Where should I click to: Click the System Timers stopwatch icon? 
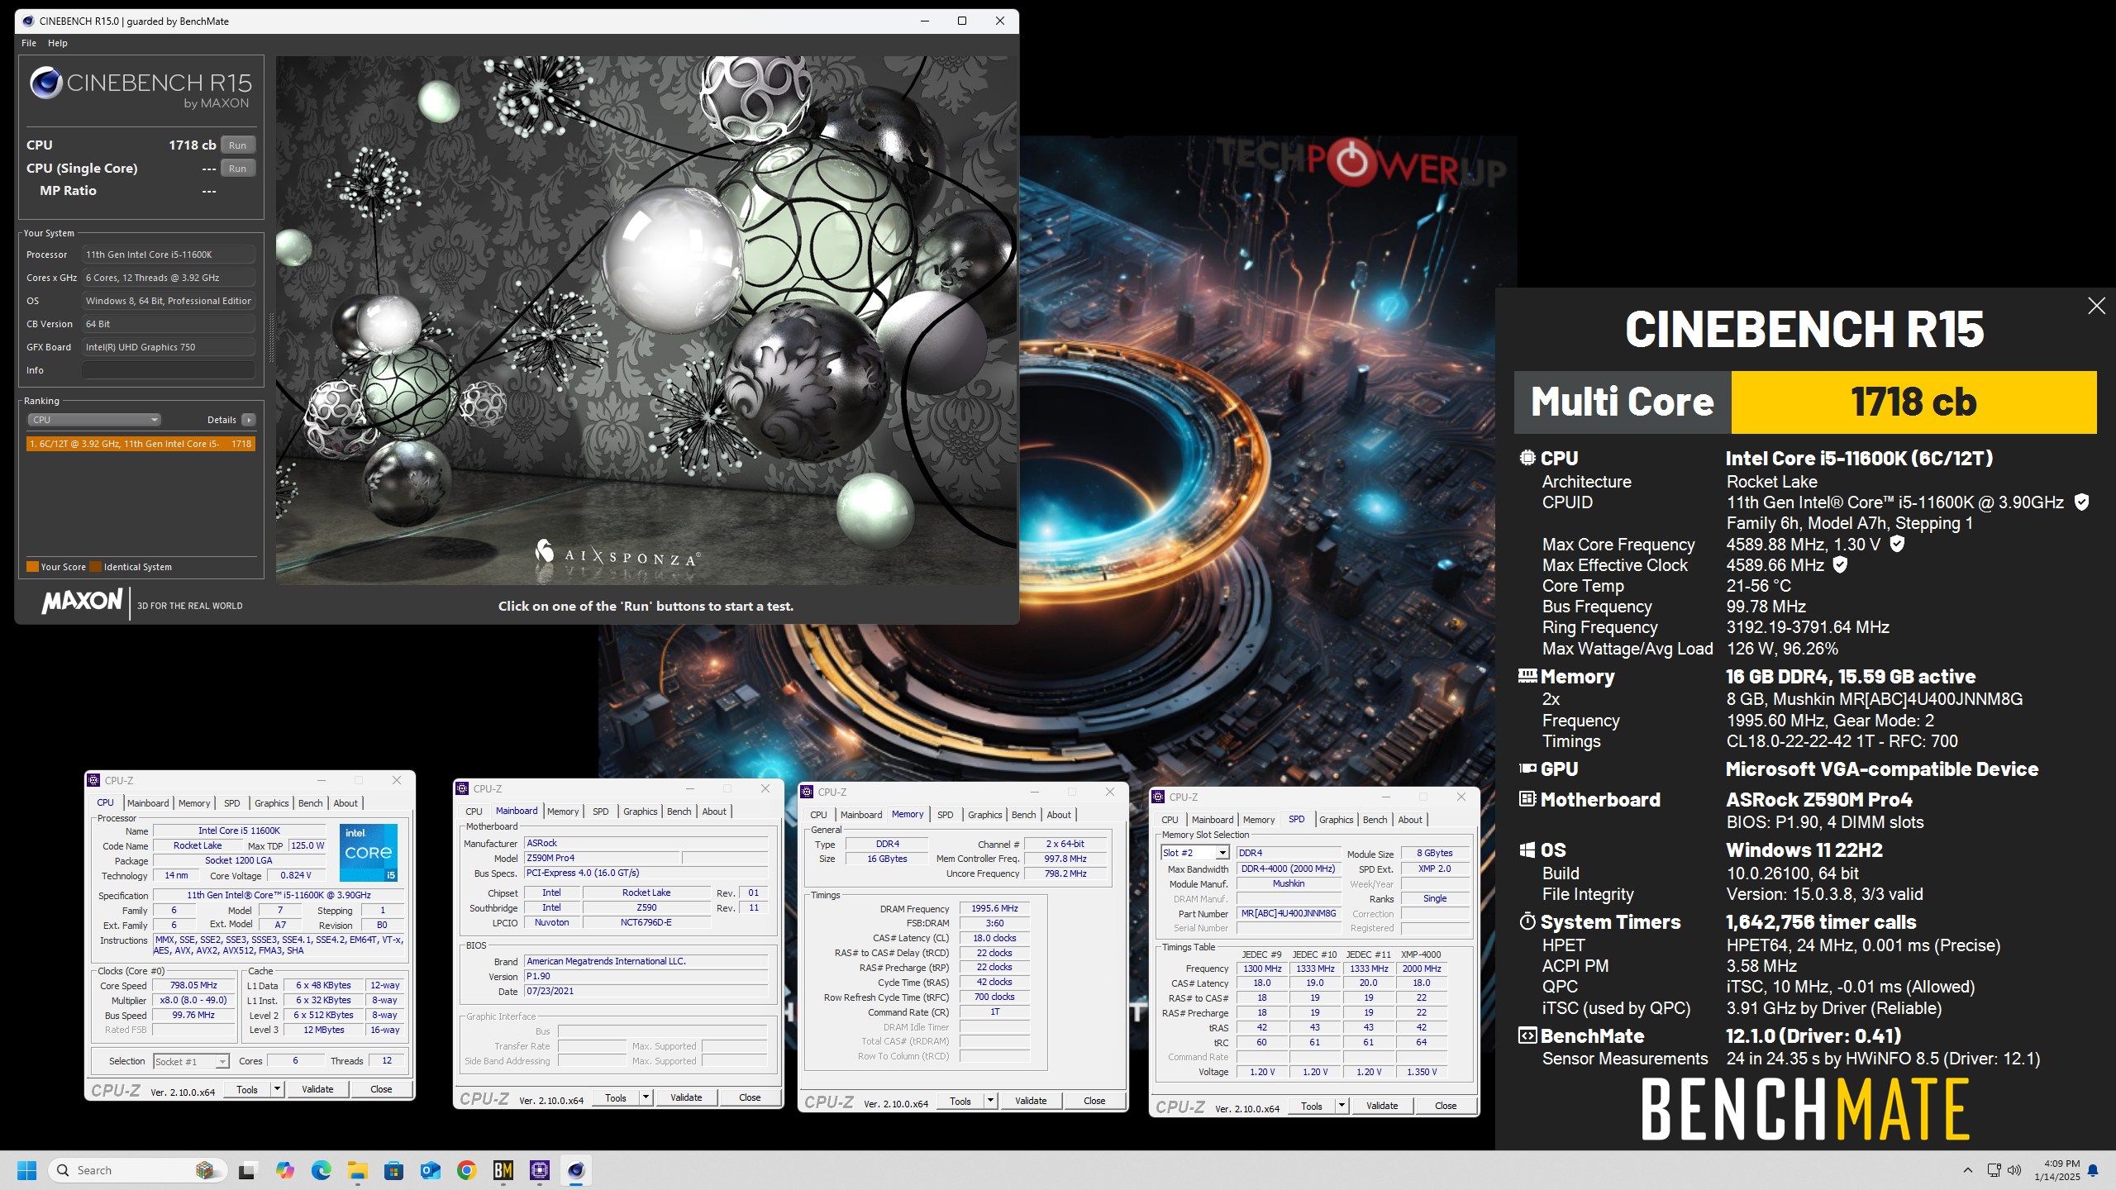click(x=1527, y=921)
